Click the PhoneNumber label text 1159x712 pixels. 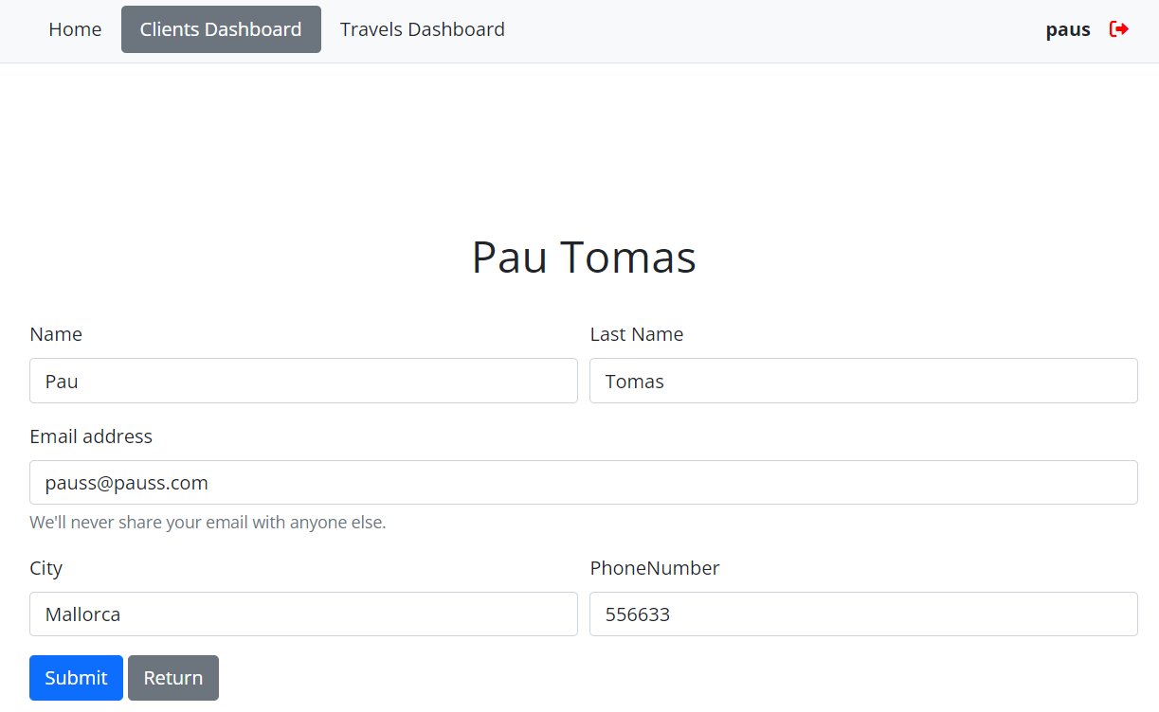655,568
